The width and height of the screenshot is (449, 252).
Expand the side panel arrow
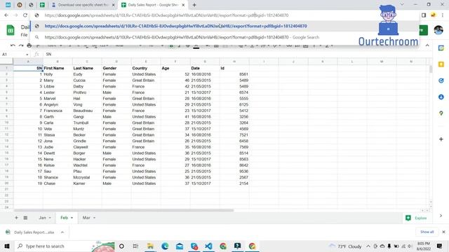(x=441, y=216)
